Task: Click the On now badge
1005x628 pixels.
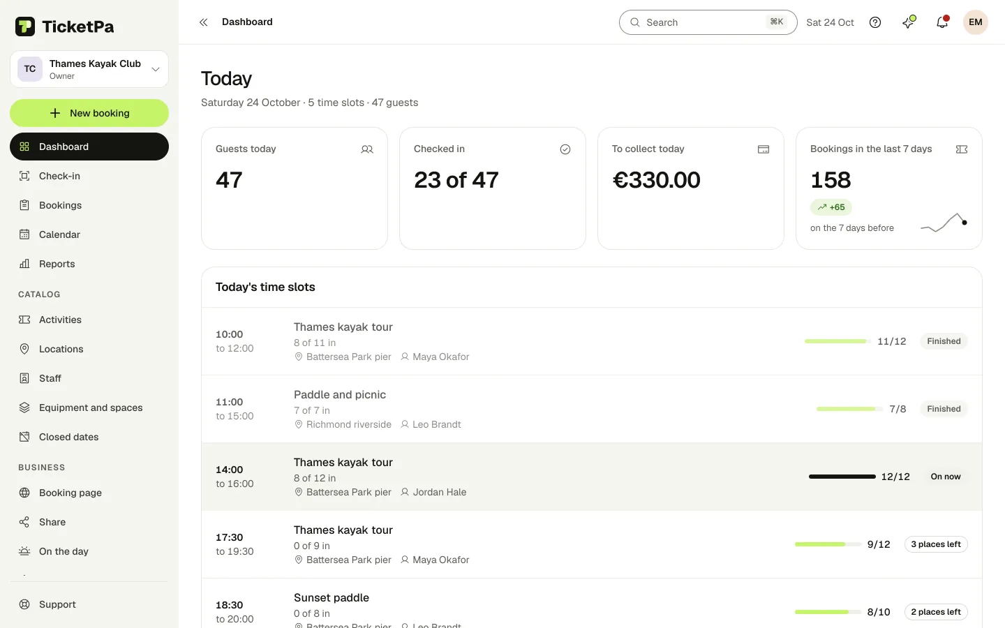Action: [x=946, y=477]
